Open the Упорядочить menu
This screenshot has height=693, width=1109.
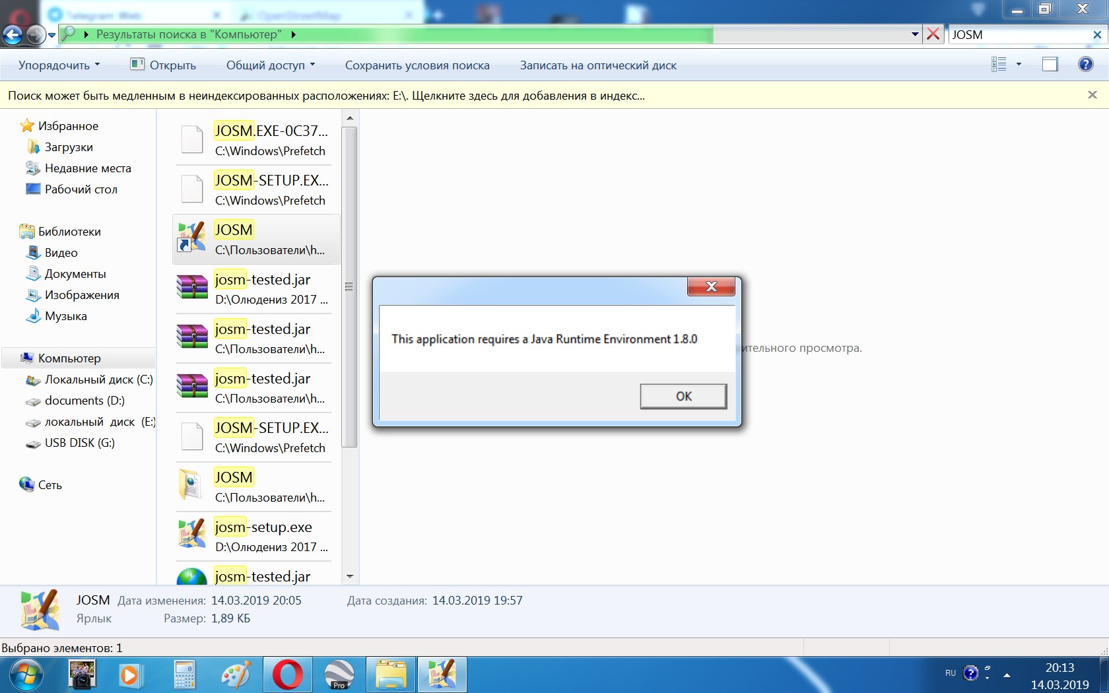(x=59, y=65)
